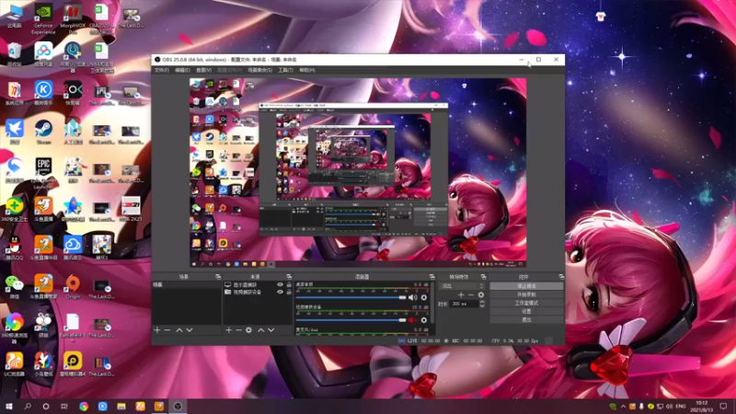Move scene up in Scenes panel
The image size is (736, 414).
click(x=178, y=330)
